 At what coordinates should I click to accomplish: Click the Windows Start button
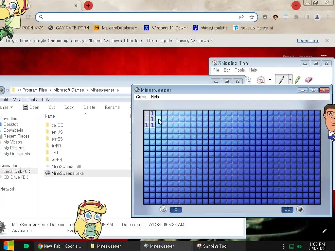pyautogui.click(x=9, y=246)
